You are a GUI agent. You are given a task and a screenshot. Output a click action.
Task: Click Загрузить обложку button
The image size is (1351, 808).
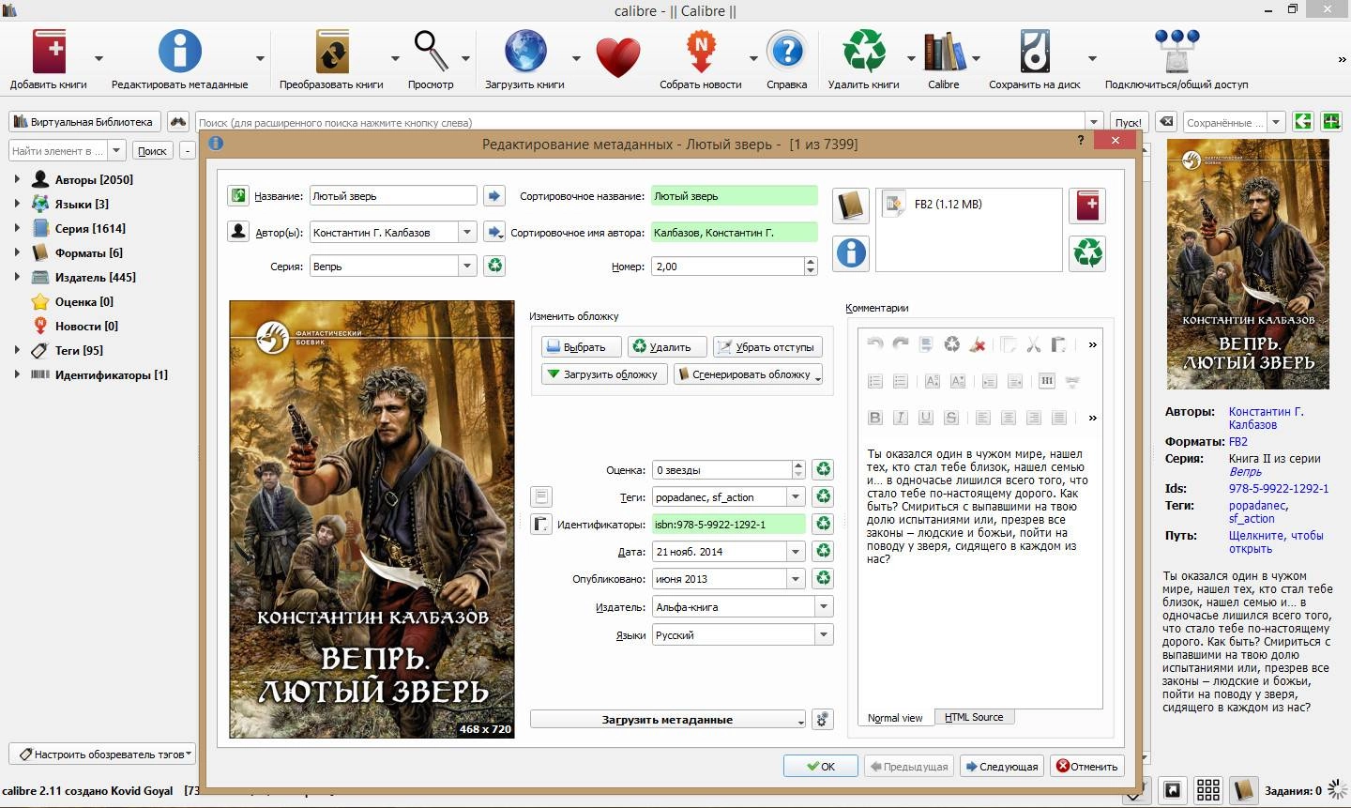point(603,374)
